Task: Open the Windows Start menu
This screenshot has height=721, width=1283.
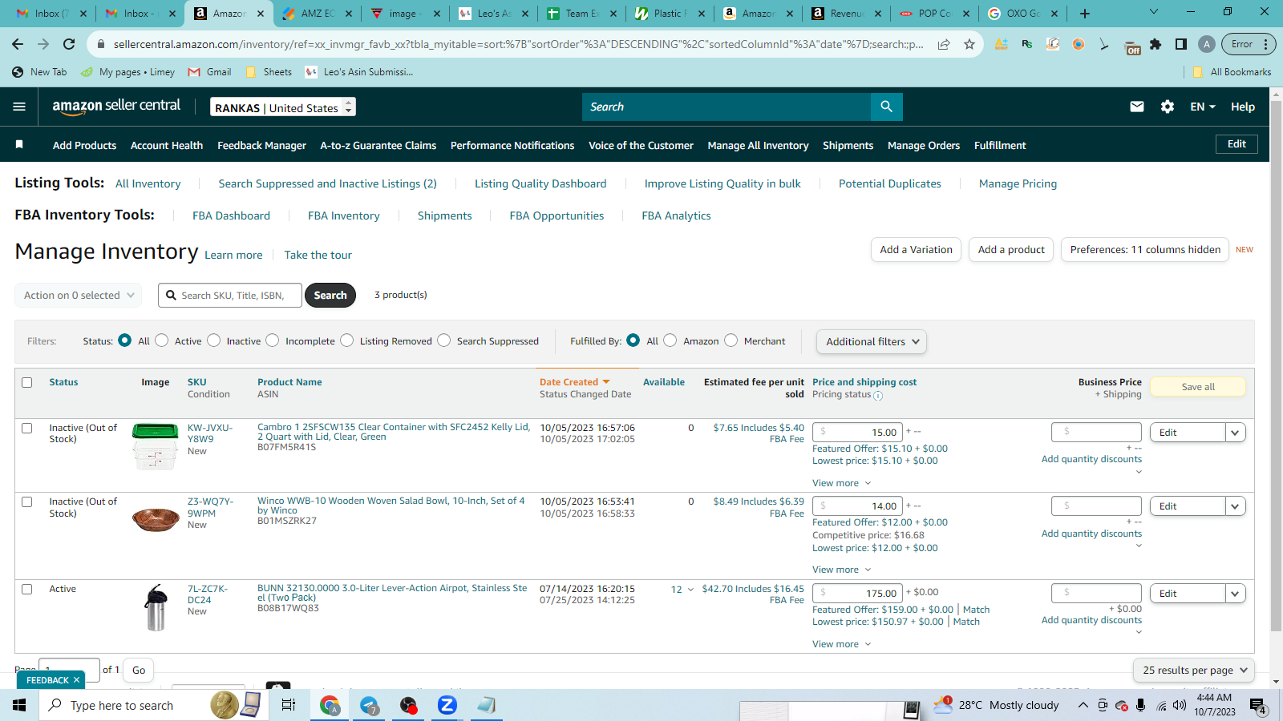Action: [x=19, y=705]
